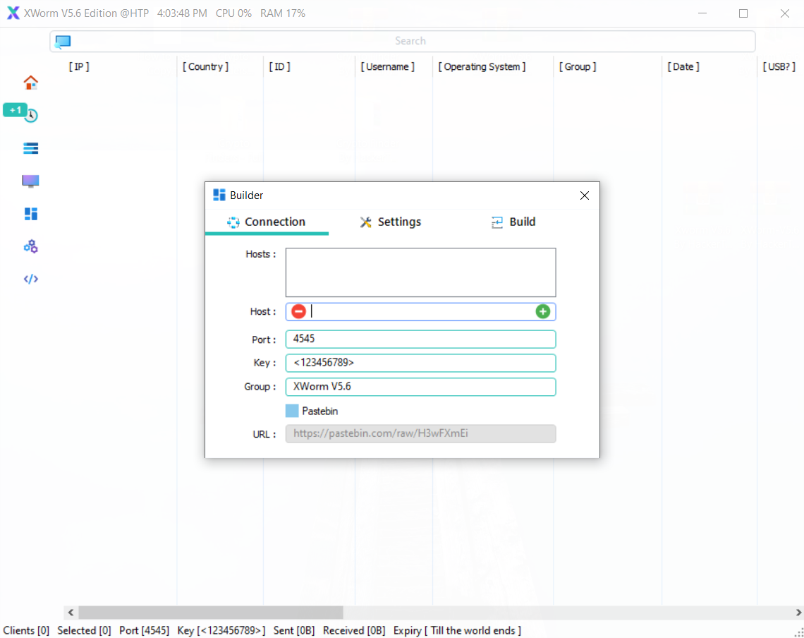804x638 pixels.
Task: Toggle the Pastebin checkbox
Action: coord(292,411)
